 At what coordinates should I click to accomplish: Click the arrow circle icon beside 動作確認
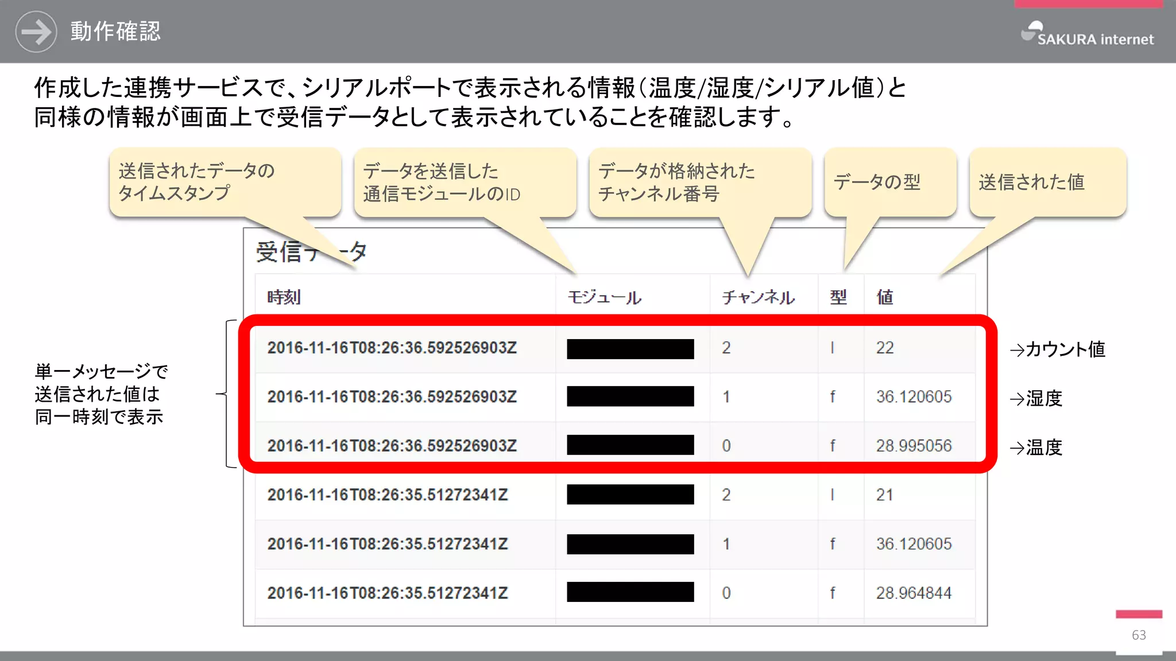pos(36,32)
